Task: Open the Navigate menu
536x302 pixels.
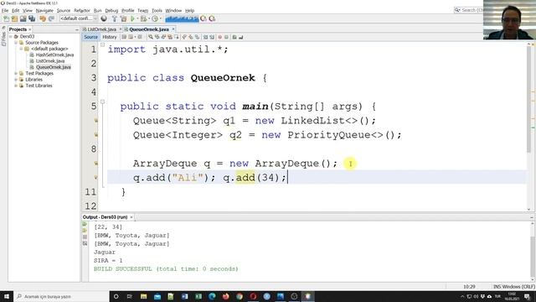Action: pos(44,11)
